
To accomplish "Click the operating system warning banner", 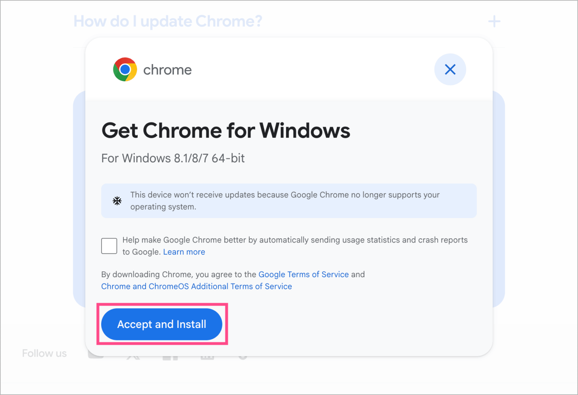I will (x=289, y=201).
